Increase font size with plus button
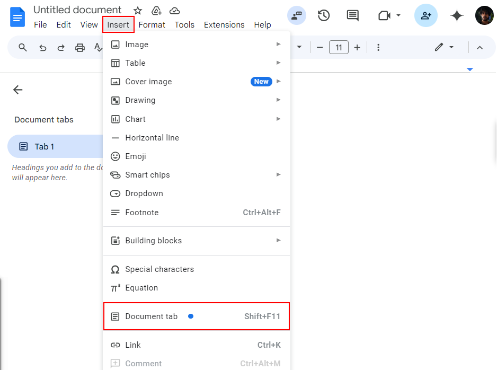 coord(357,48)
